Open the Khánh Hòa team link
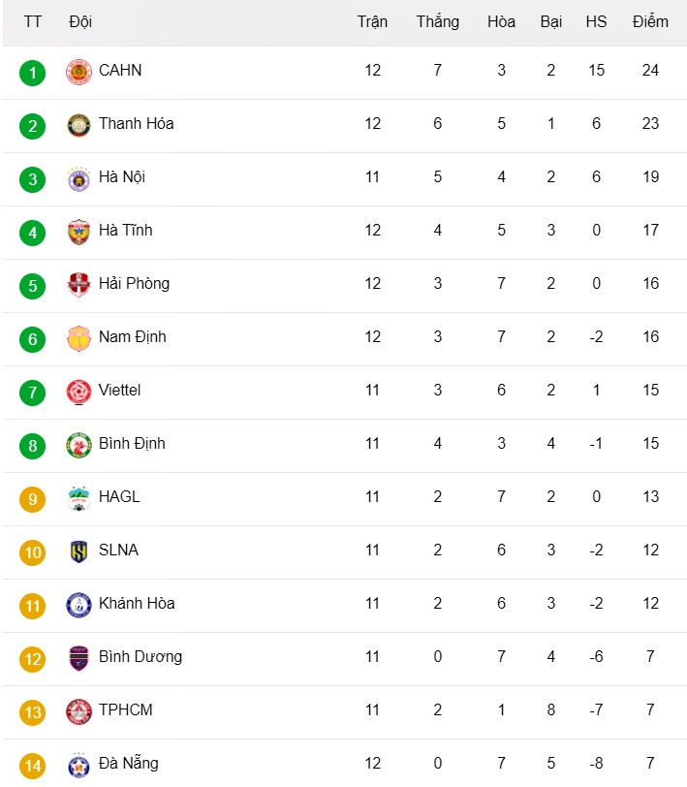This screenshot has height=787, width=687. 137,603
